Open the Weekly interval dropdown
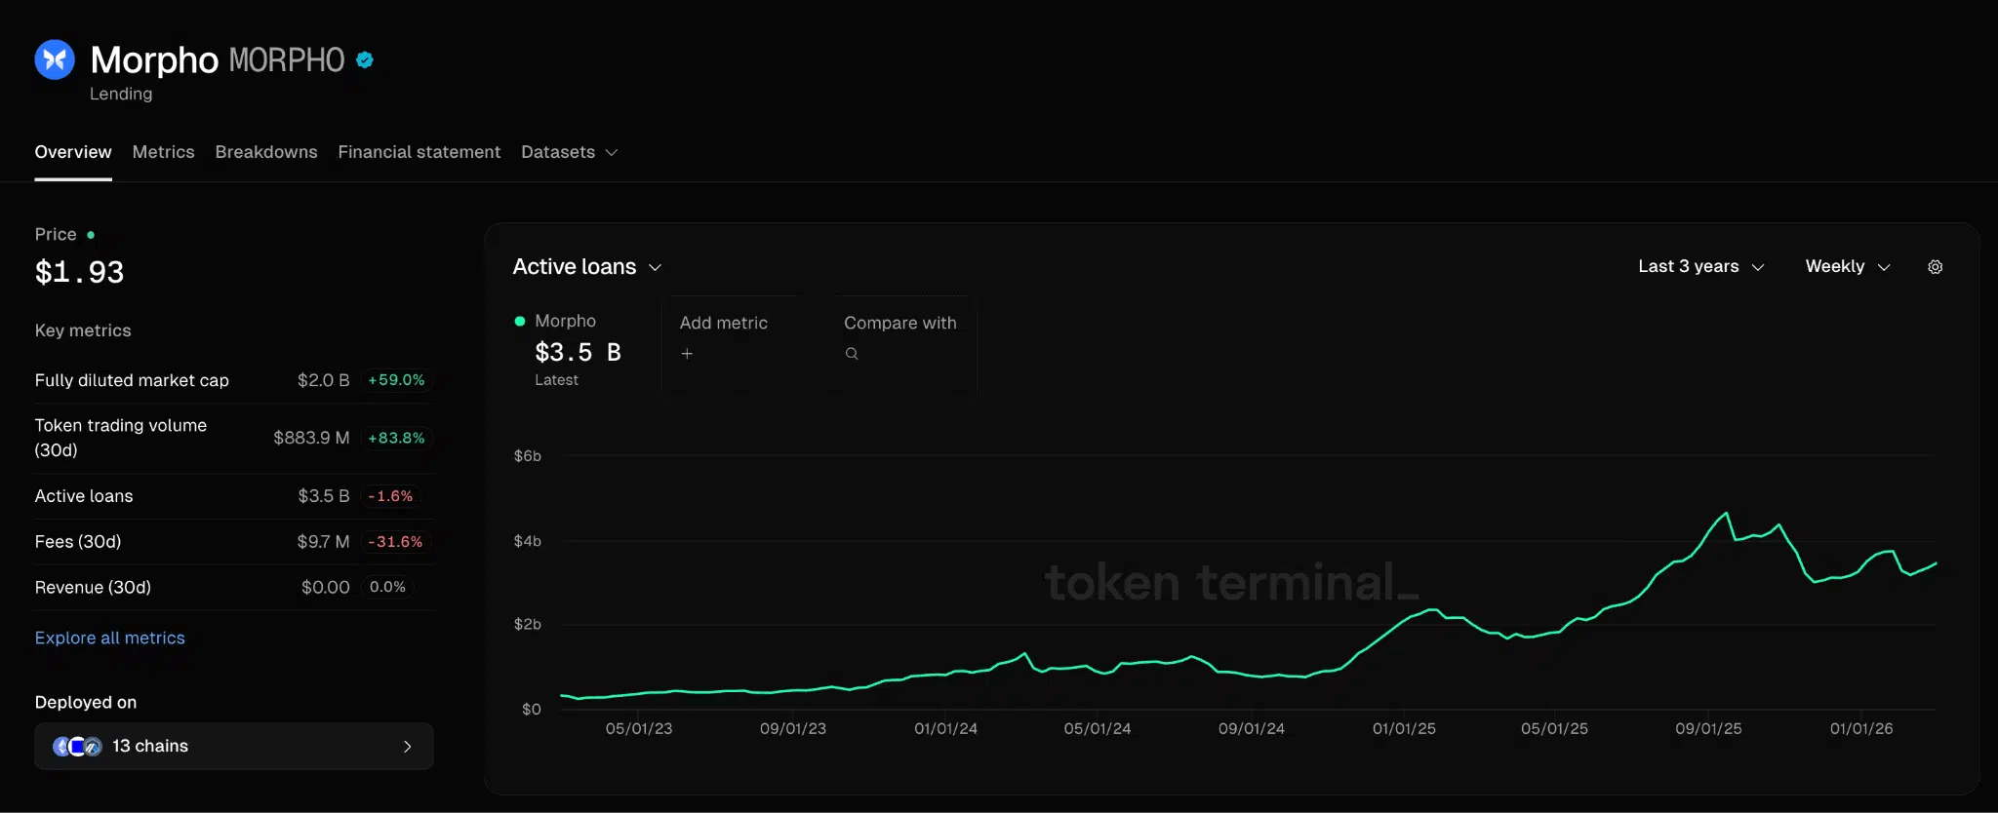 point(1848,267)
